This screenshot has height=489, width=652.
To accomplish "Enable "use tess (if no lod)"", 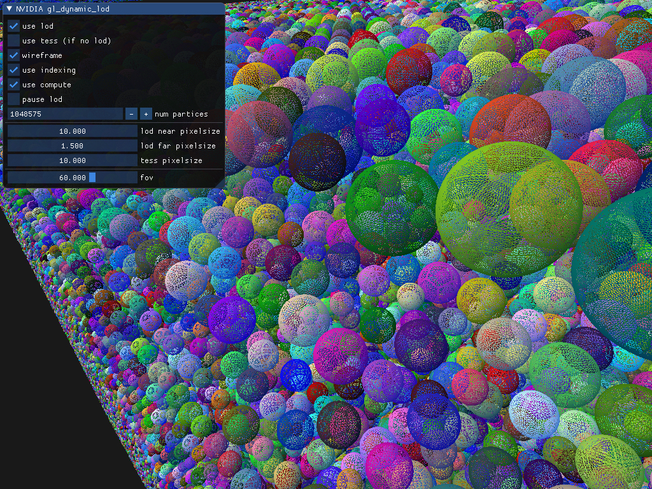I will 13,40.
